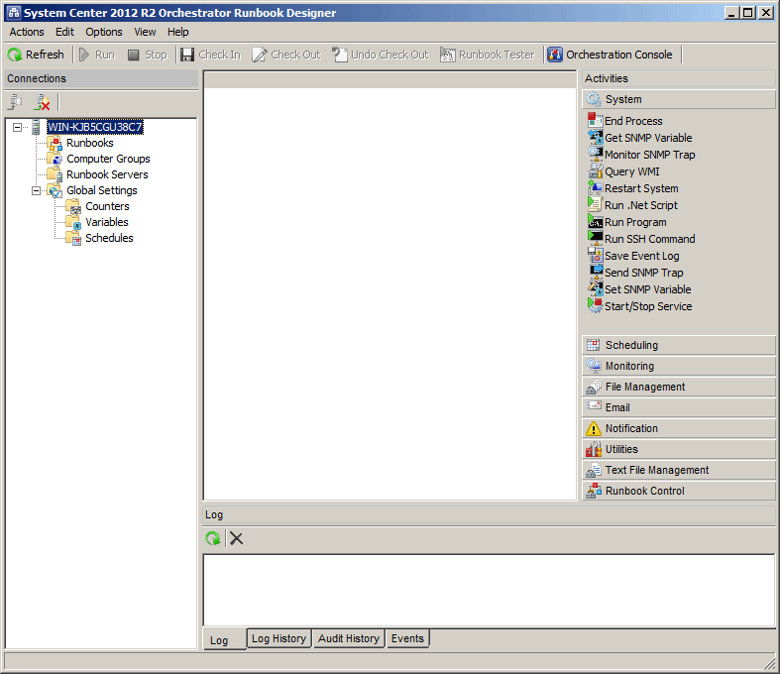Image resolution: width=780 pixels, height=674 pixels.
Task: Select the Variables folder
Action: pos(107,222)
